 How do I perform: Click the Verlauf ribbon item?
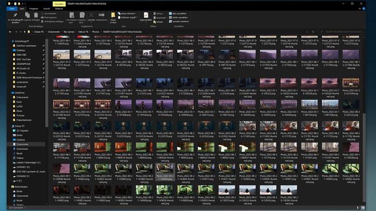point(158,22)
